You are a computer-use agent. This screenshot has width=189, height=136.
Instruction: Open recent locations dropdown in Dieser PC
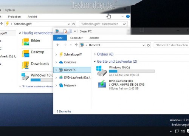(71, 45)
